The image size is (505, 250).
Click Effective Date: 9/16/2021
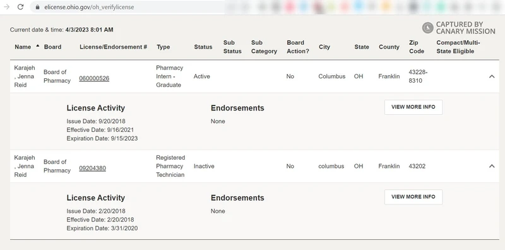100,130
